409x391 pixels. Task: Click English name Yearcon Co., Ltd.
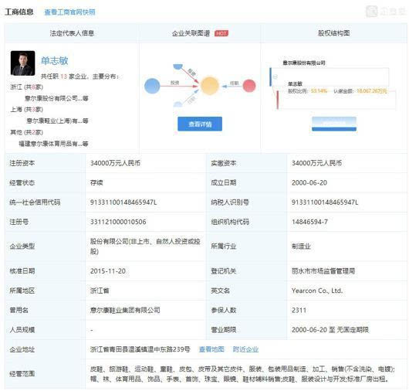317,291
